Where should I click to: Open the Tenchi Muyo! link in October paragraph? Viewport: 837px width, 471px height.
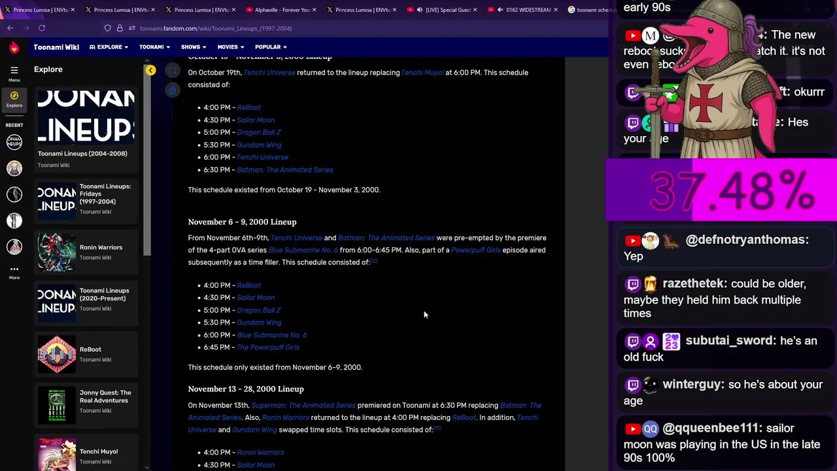[x=422, y=73]
